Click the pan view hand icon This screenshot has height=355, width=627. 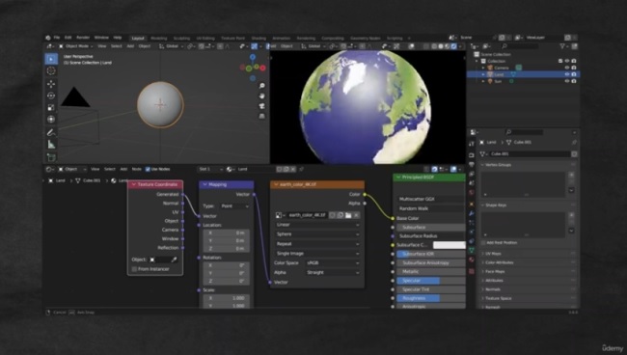tap(262, 96)
